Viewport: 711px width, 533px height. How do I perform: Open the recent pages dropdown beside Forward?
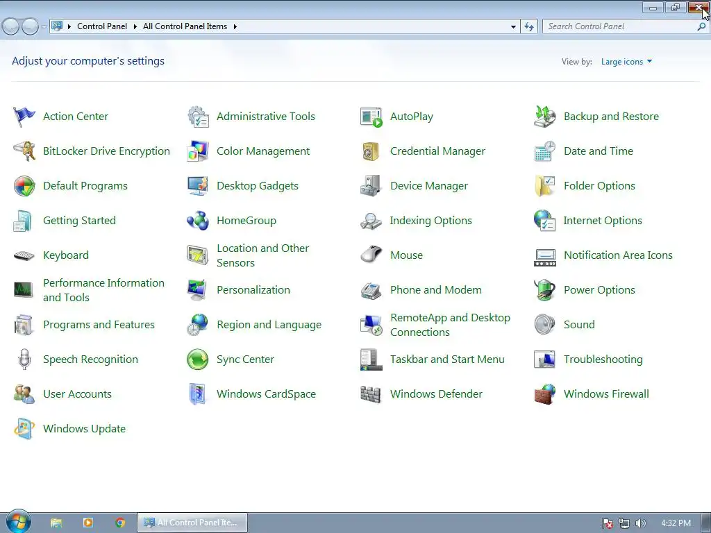44,27
